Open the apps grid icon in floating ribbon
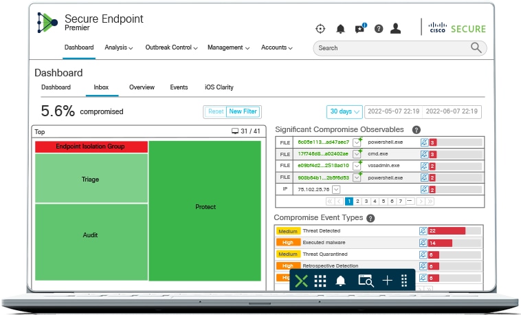Screen dimensions: 521x315 (320, 281)
